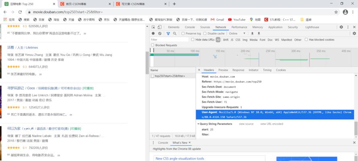Image resolution: width=358 pixels, height=161 pixels.
Task: Open the Sources panel
Action: click(x=205, y=27)
